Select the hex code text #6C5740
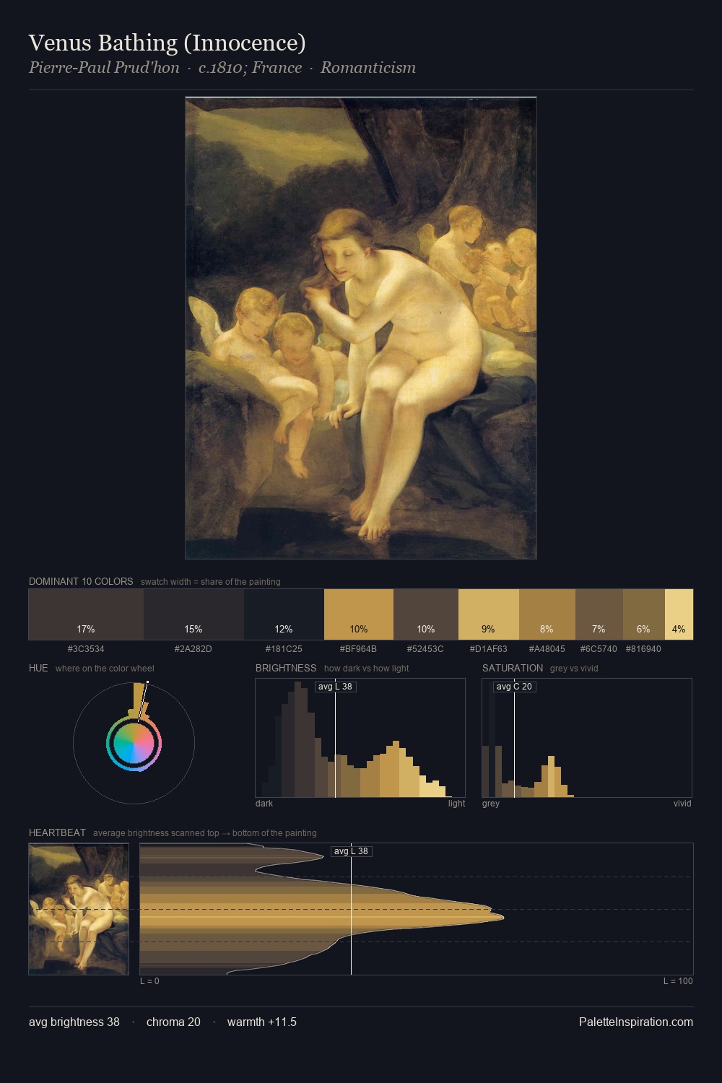The width and height of the screenshot is (722, 1083). pyautogui.click(x=599, y=649)
